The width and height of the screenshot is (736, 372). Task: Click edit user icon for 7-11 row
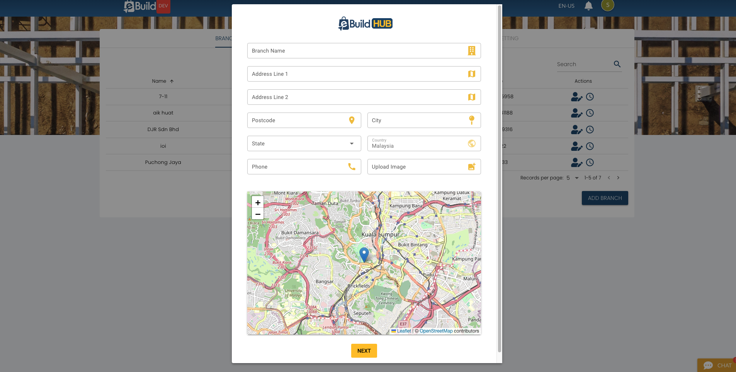tap(576, 97)
